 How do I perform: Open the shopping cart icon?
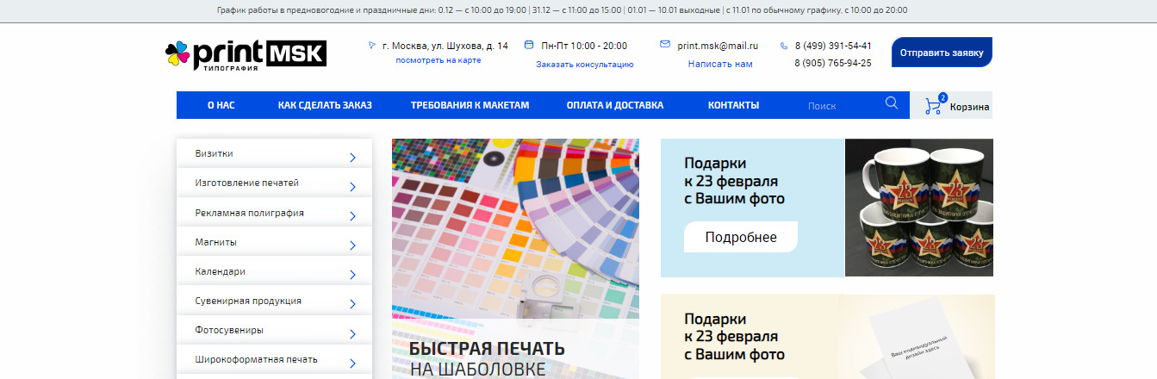tap(933, 107)
